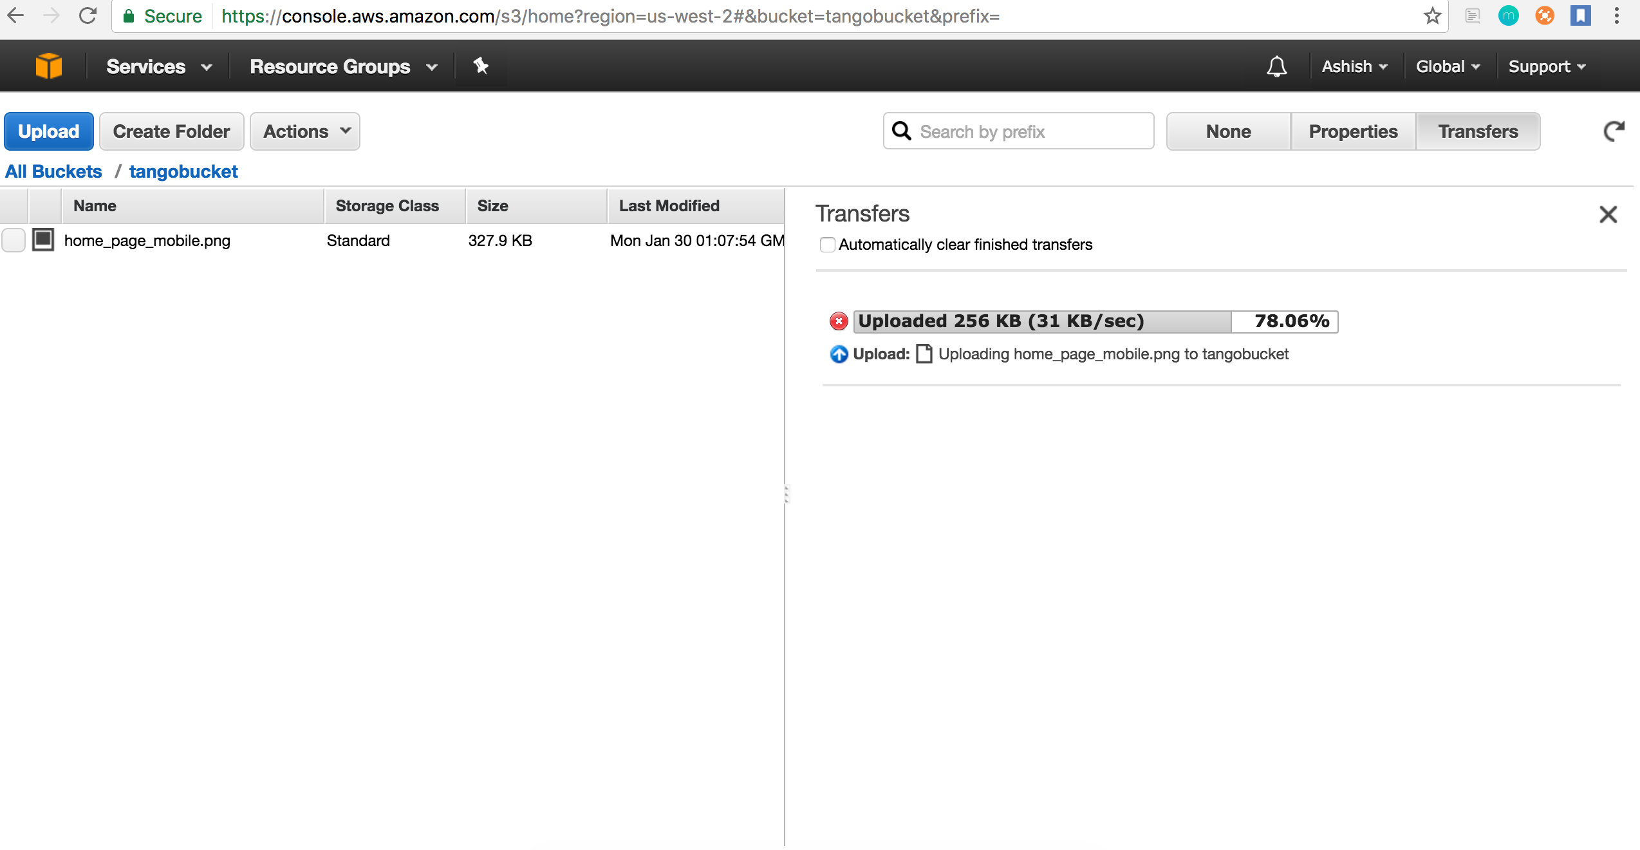The width and height of the screenshot is (1640, 850).
Task: Click the blue upload arrow icon
Action: [x=839, y=354]
